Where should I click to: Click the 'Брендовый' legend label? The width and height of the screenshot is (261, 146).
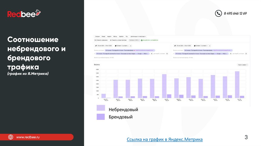pos(121,117)
